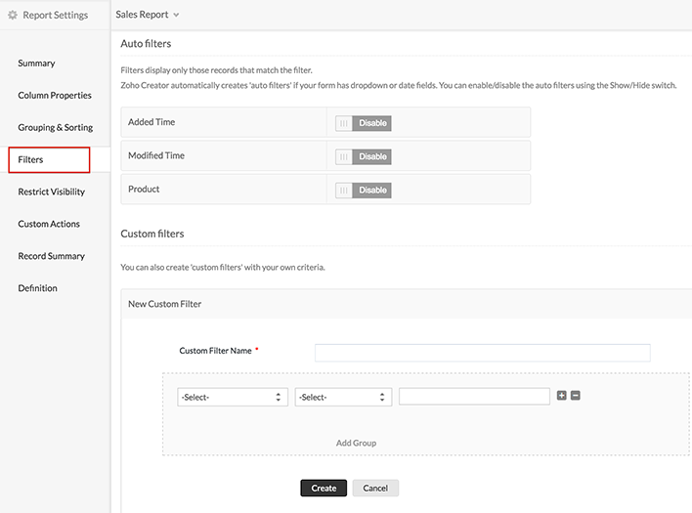This screenshot has height=513, width=692.
Task: Toggle the Added Time auto filter switch
Action: coord(363,123)
